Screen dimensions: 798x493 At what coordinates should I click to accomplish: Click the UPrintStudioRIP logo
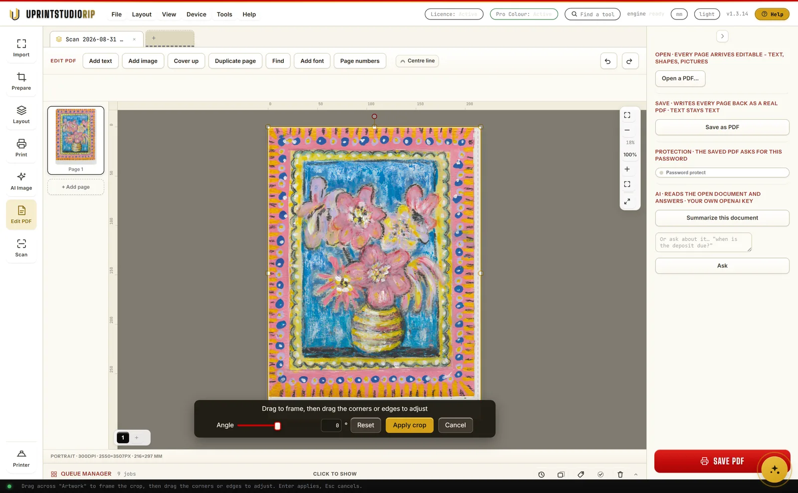point(52,14)
